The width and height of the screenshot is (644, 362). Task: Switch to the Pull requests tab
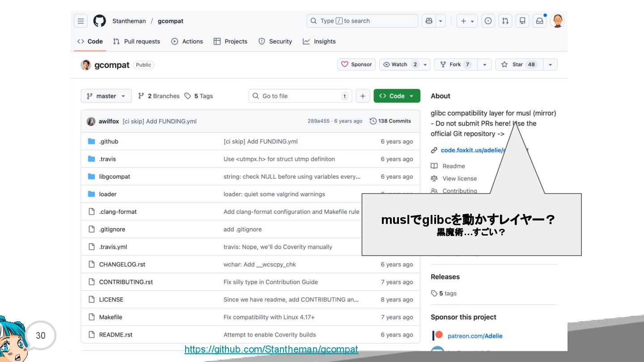point(136,41)
